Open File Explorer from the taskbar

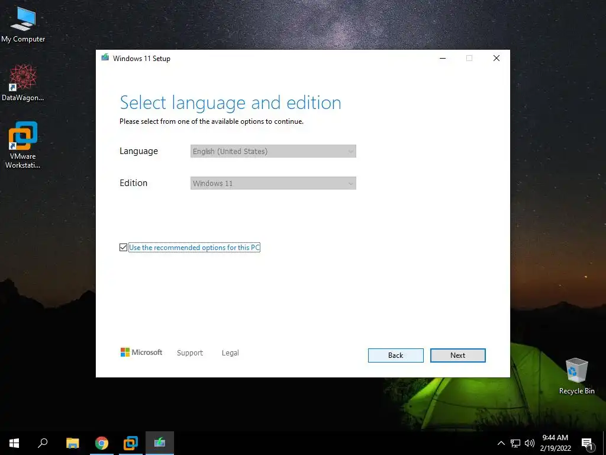click(73, 443)
